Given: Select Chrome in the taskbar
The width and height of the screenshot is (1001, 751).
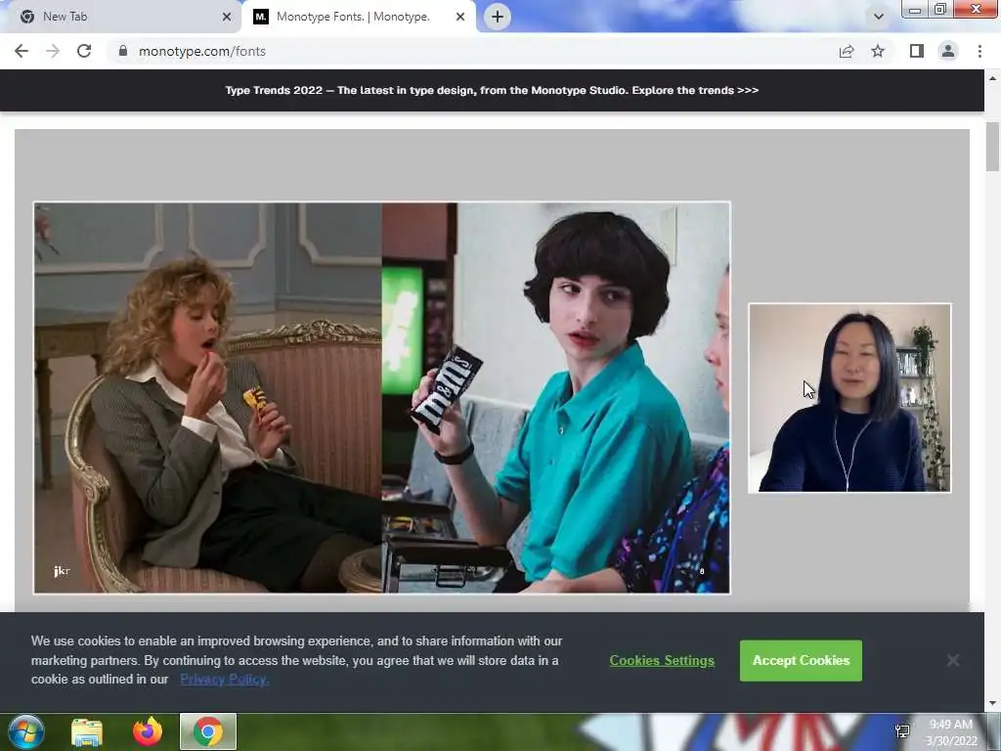Looking at the screenshot, I should [x=208, y=731].
